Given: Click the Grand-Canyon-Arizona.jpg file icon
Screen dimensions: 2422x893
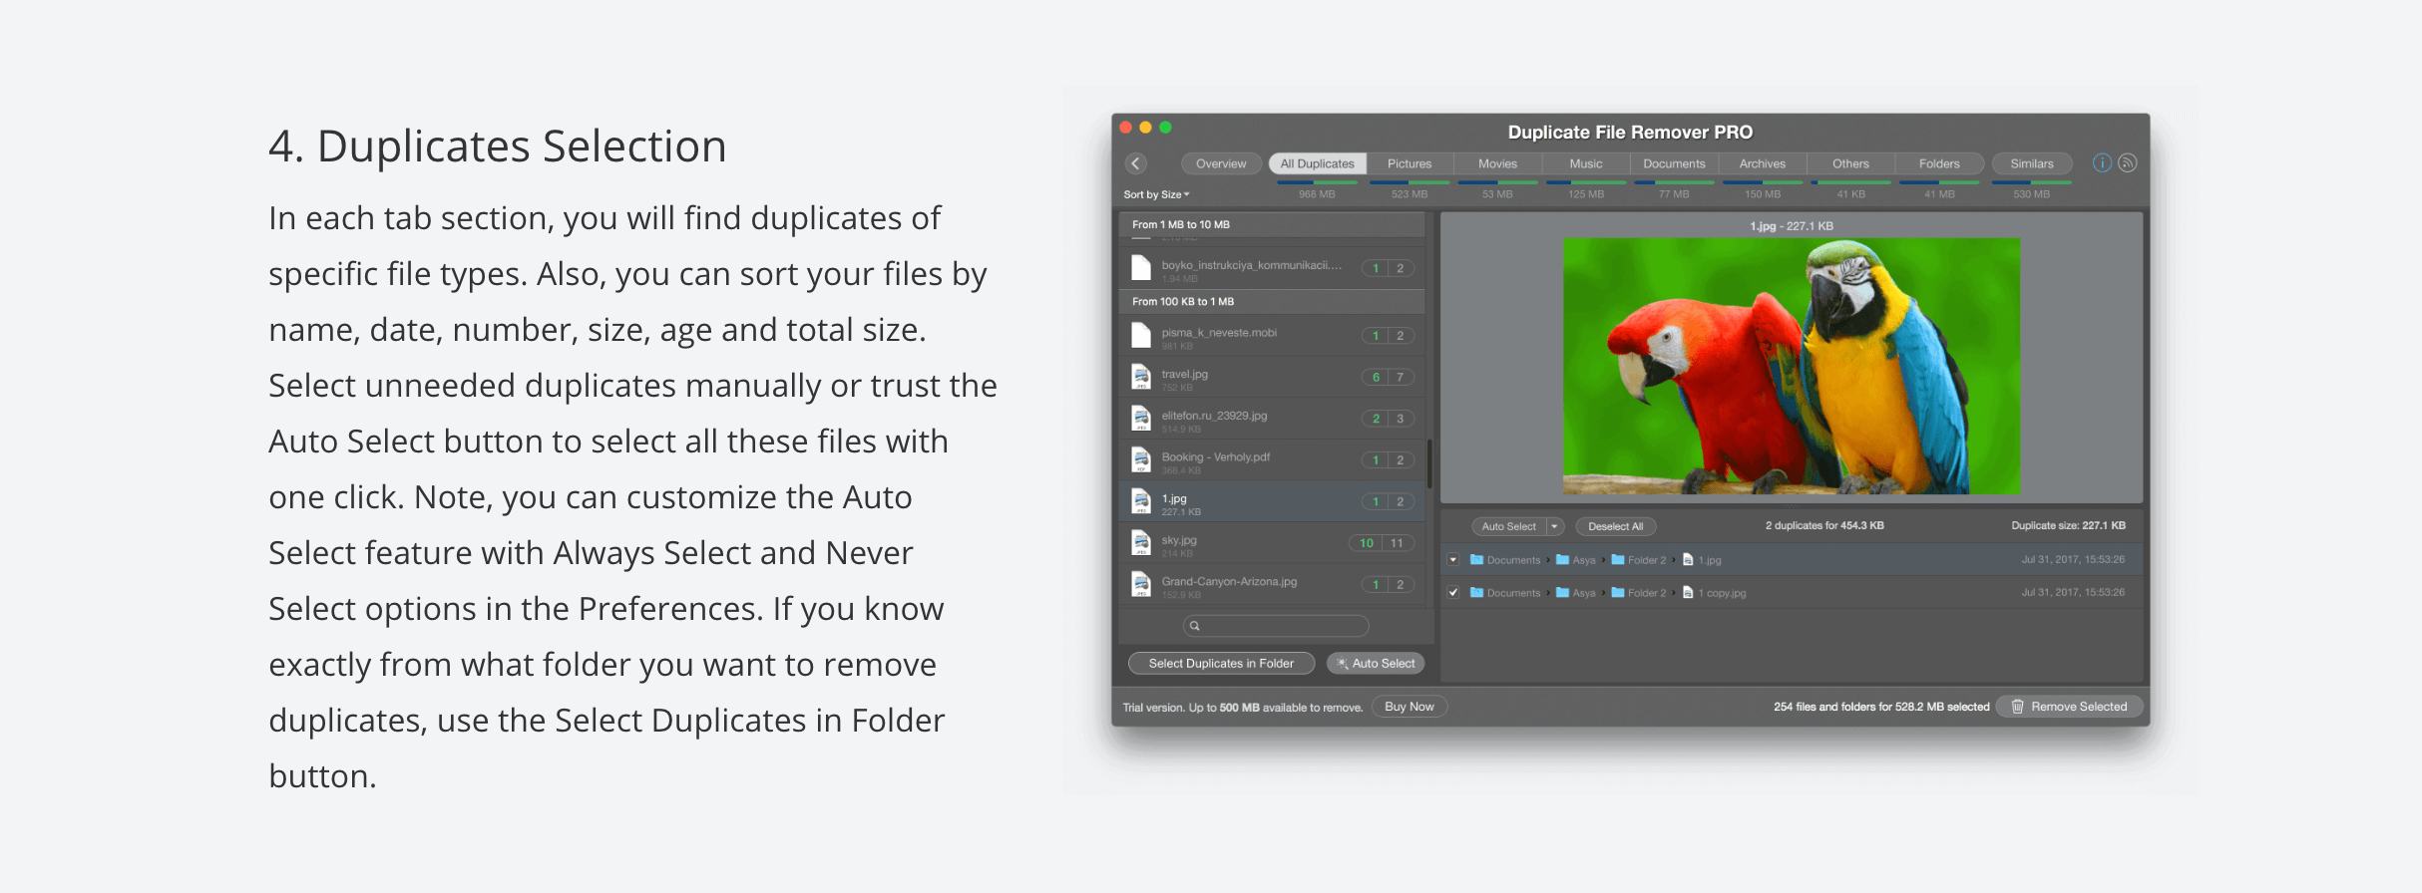Looking at the screenshot, I should point(1141,584).
